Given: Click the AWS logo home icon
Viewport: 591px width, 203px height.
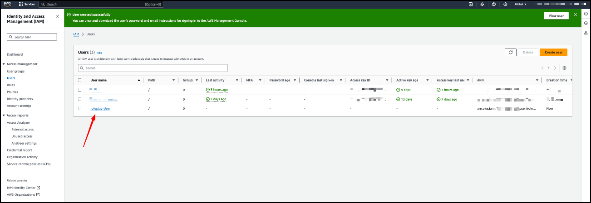Looking at the screenshot, I should coord(8,4).
